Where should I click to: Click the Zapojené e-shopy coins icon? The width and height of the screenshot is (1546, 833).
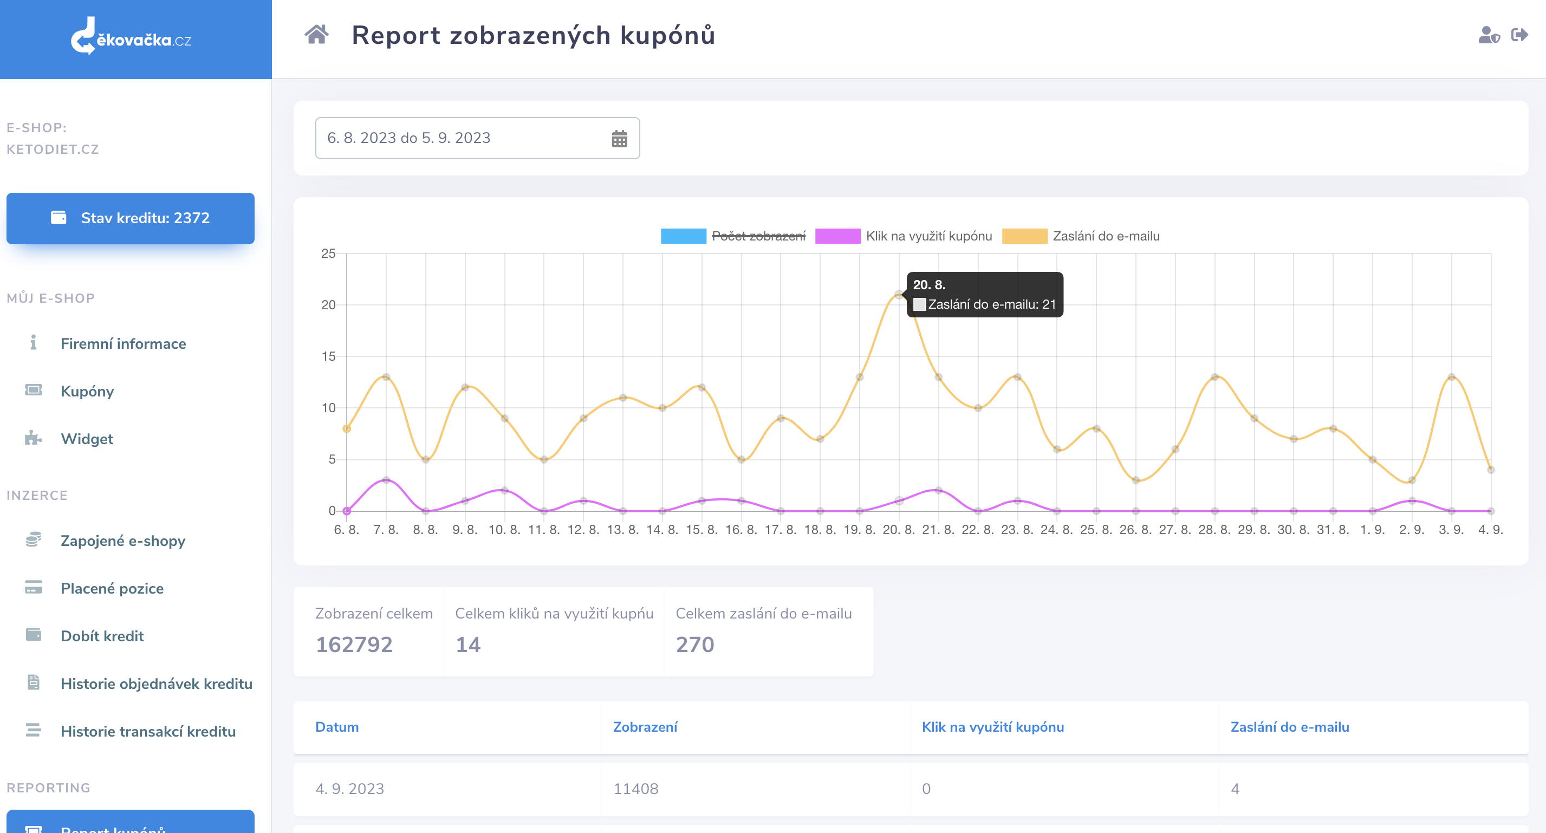34,539
